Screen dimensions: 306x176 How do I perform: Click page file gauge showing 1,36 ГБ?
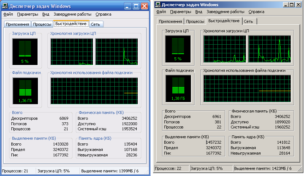pyautogui.click(x=25, y=91)
